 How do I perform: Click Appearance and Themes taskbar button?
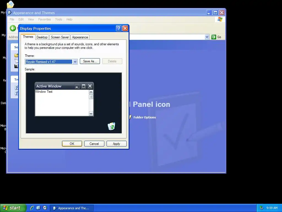tap(72, 208)
